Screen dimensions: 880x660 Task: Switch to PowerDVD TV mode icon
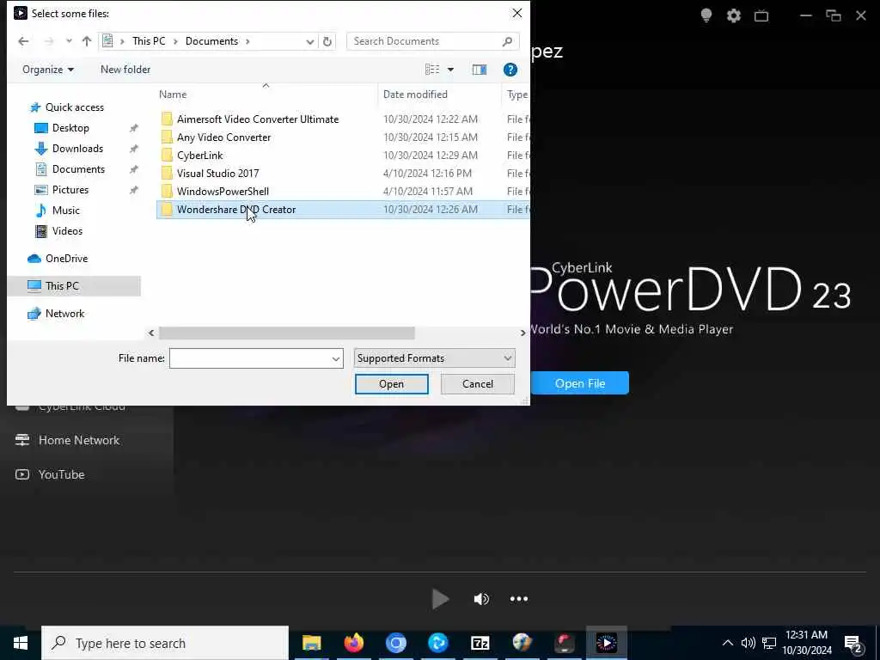[761, 15]
